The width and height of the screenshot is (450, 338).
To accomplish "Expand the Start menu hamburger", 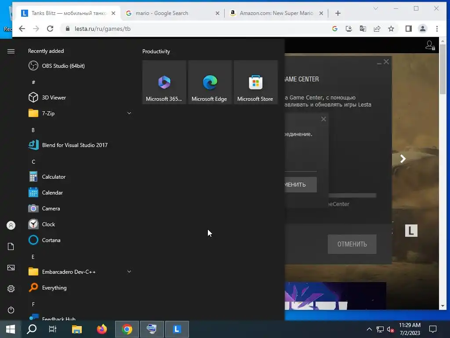I will pyautogui.click(x=11, y=51).
